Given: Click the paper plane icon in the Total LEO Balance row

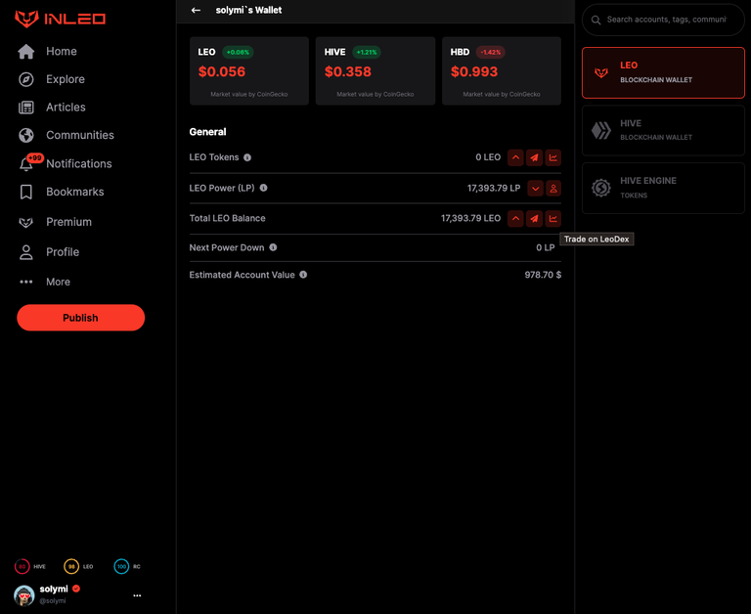Looking at the screenshot, I should [534, 218].
